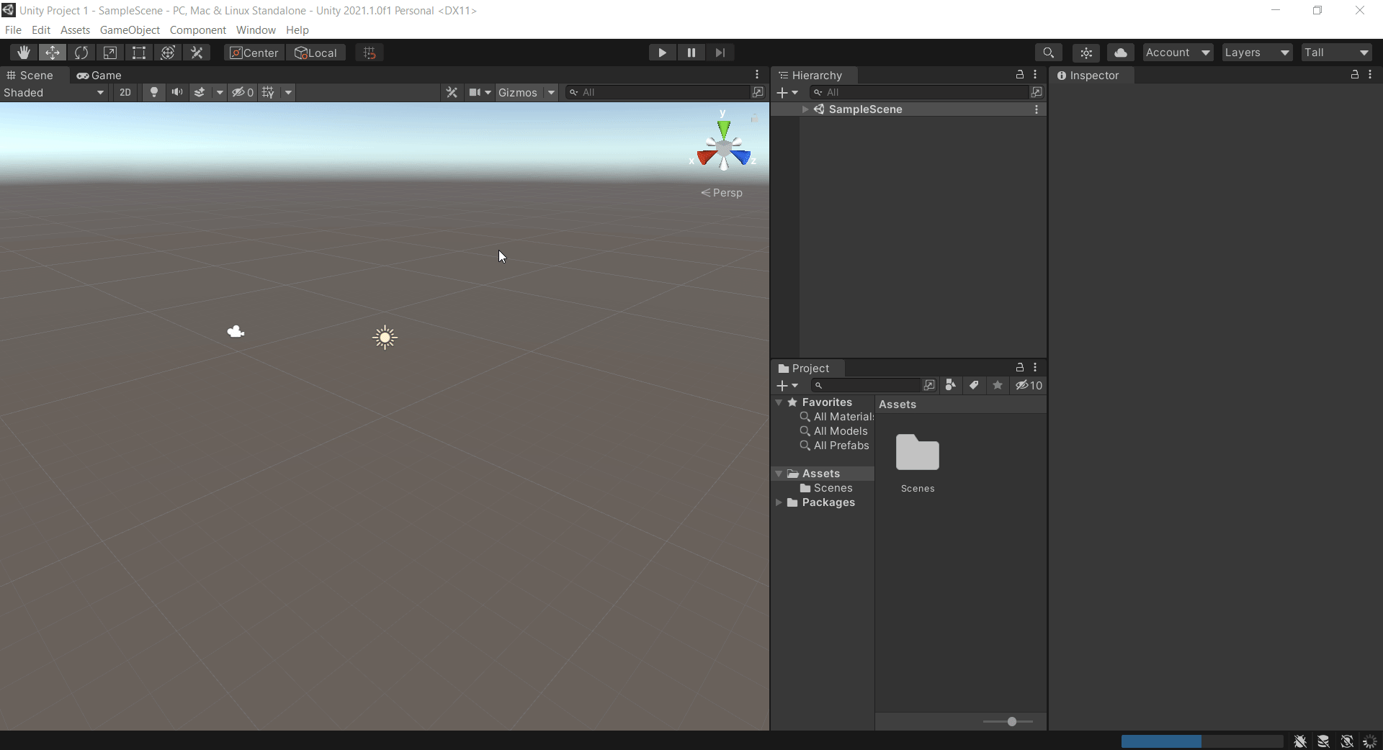Click the Directional Light sun gizmo
Screen dimensions: 1383x750
tap(385, 338)
